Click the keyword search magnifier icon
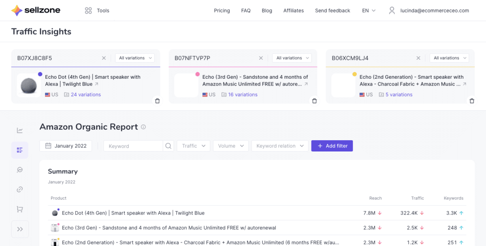This screenshot has height=246, width=486. point(168,146)
